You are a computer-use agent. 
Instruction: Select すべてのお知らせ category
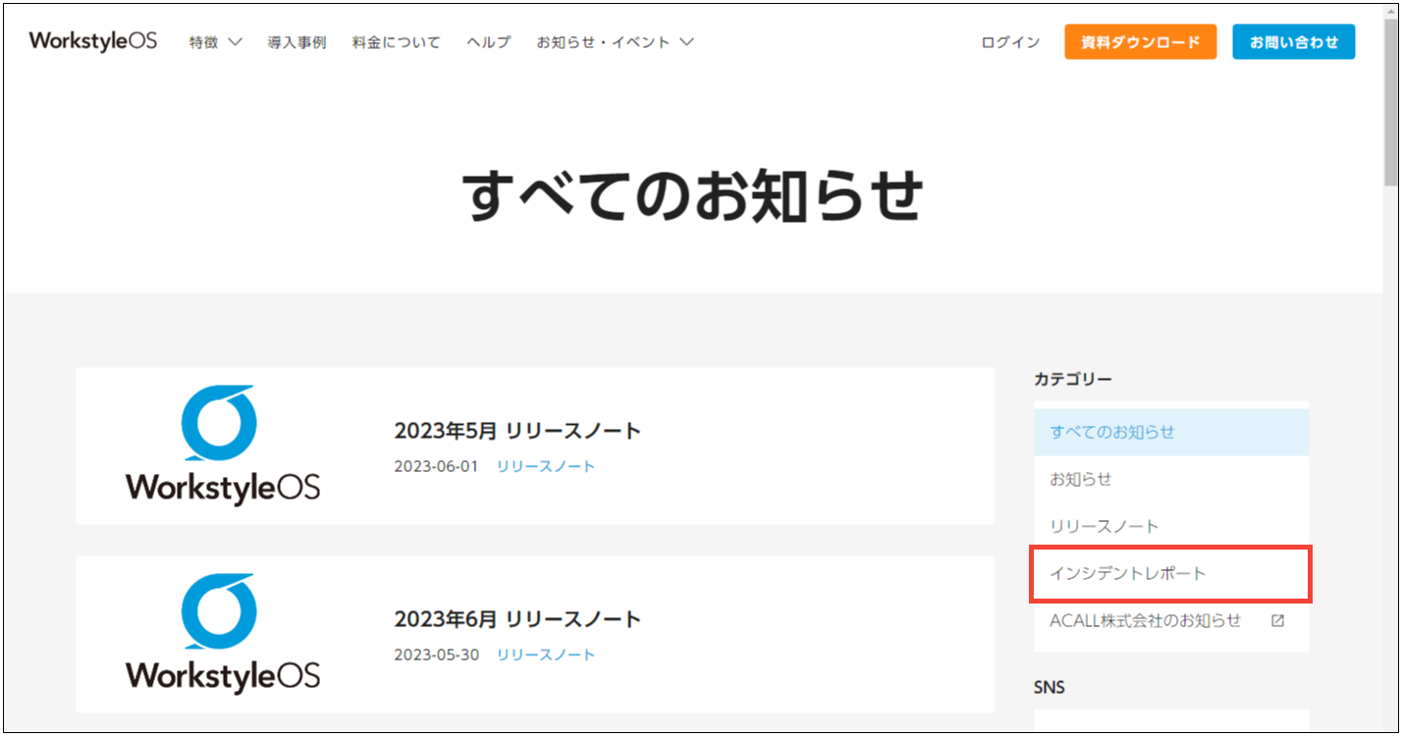pos(1112,432)
